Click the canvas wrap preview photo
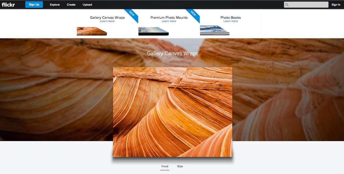 pos(173,112)
